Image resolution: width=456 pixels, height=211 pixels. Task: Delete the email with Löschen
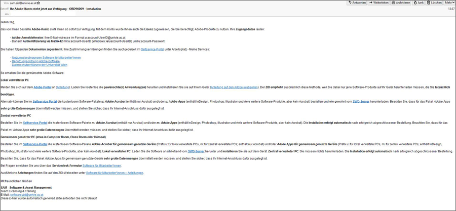(434, 3)
